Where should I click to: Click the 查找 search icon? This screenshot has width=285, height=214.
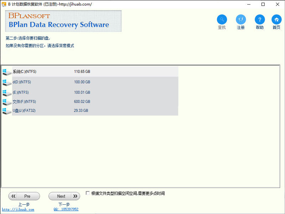click(x=222, y=20)
